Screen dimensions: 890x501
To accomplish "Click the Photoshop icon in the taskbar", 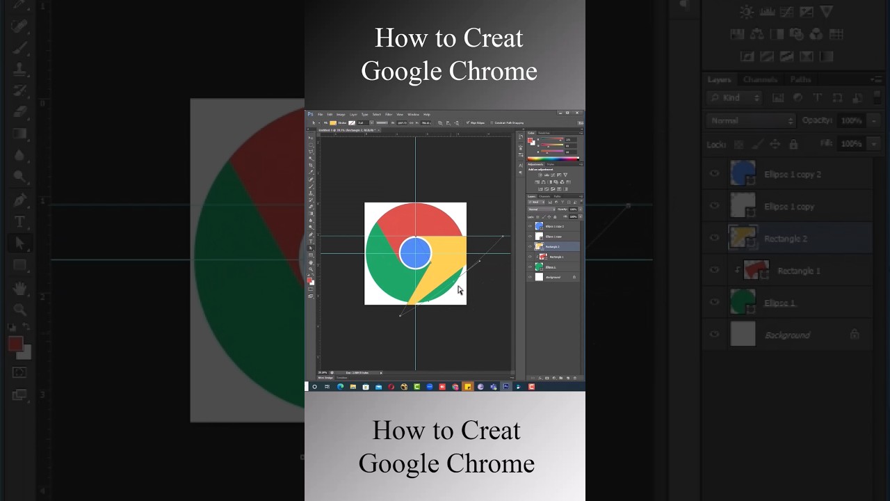I will [505, 387].
